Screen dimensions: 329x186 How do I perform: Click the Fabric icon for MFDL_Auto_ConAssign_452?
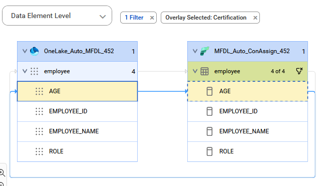205,51
